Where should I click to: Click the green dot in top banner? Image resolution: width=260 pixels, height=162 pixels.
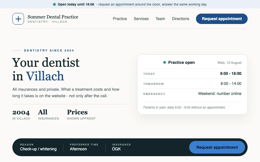54,5
